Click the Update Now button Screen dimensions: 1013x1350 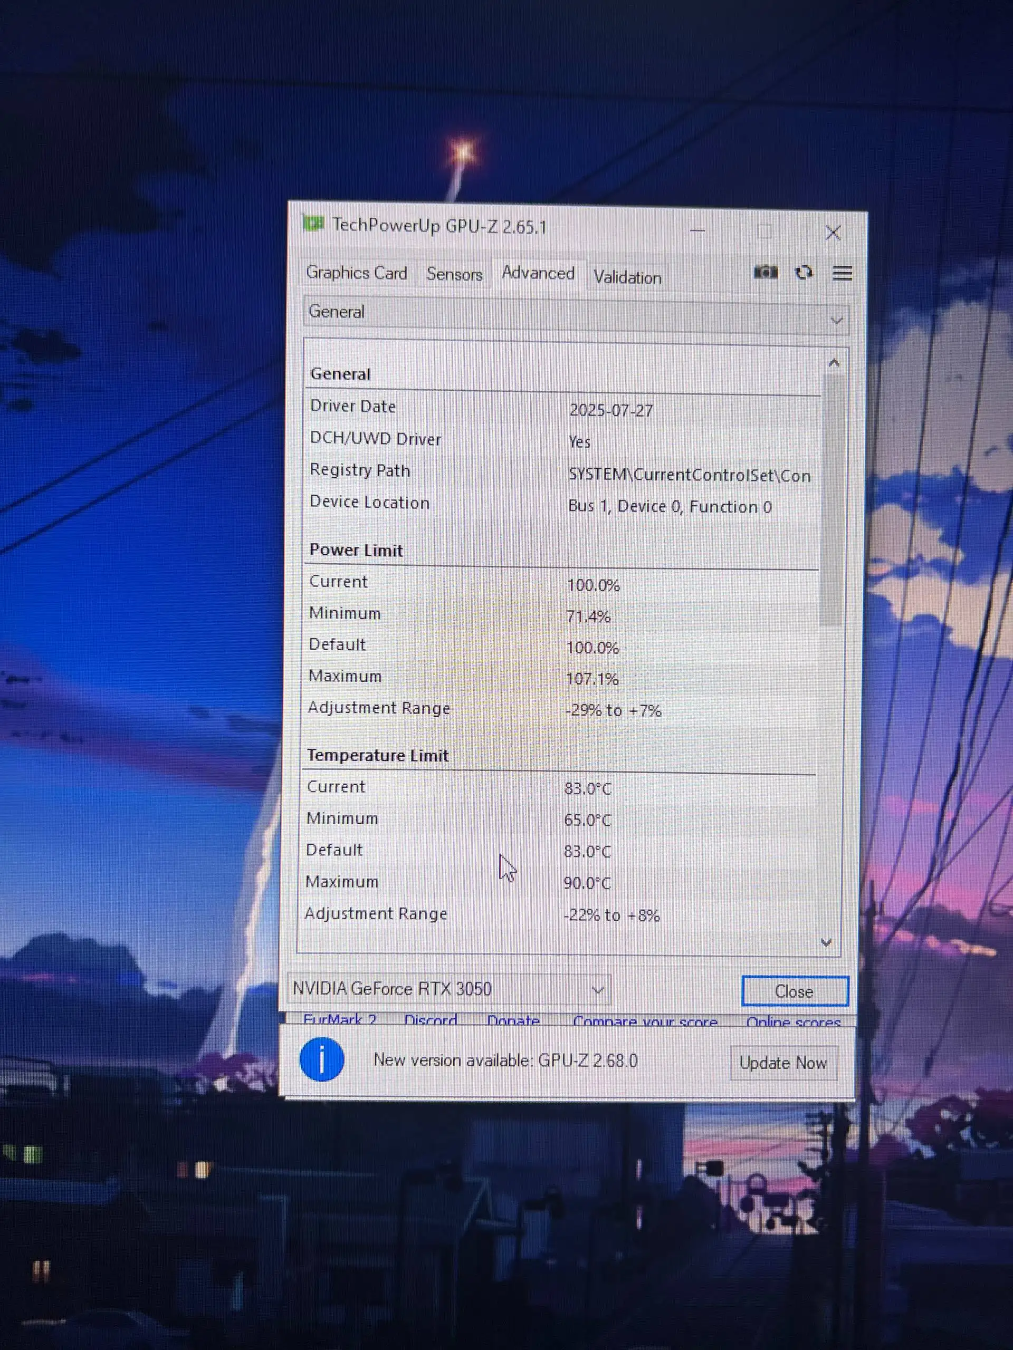click(783, 1063)
